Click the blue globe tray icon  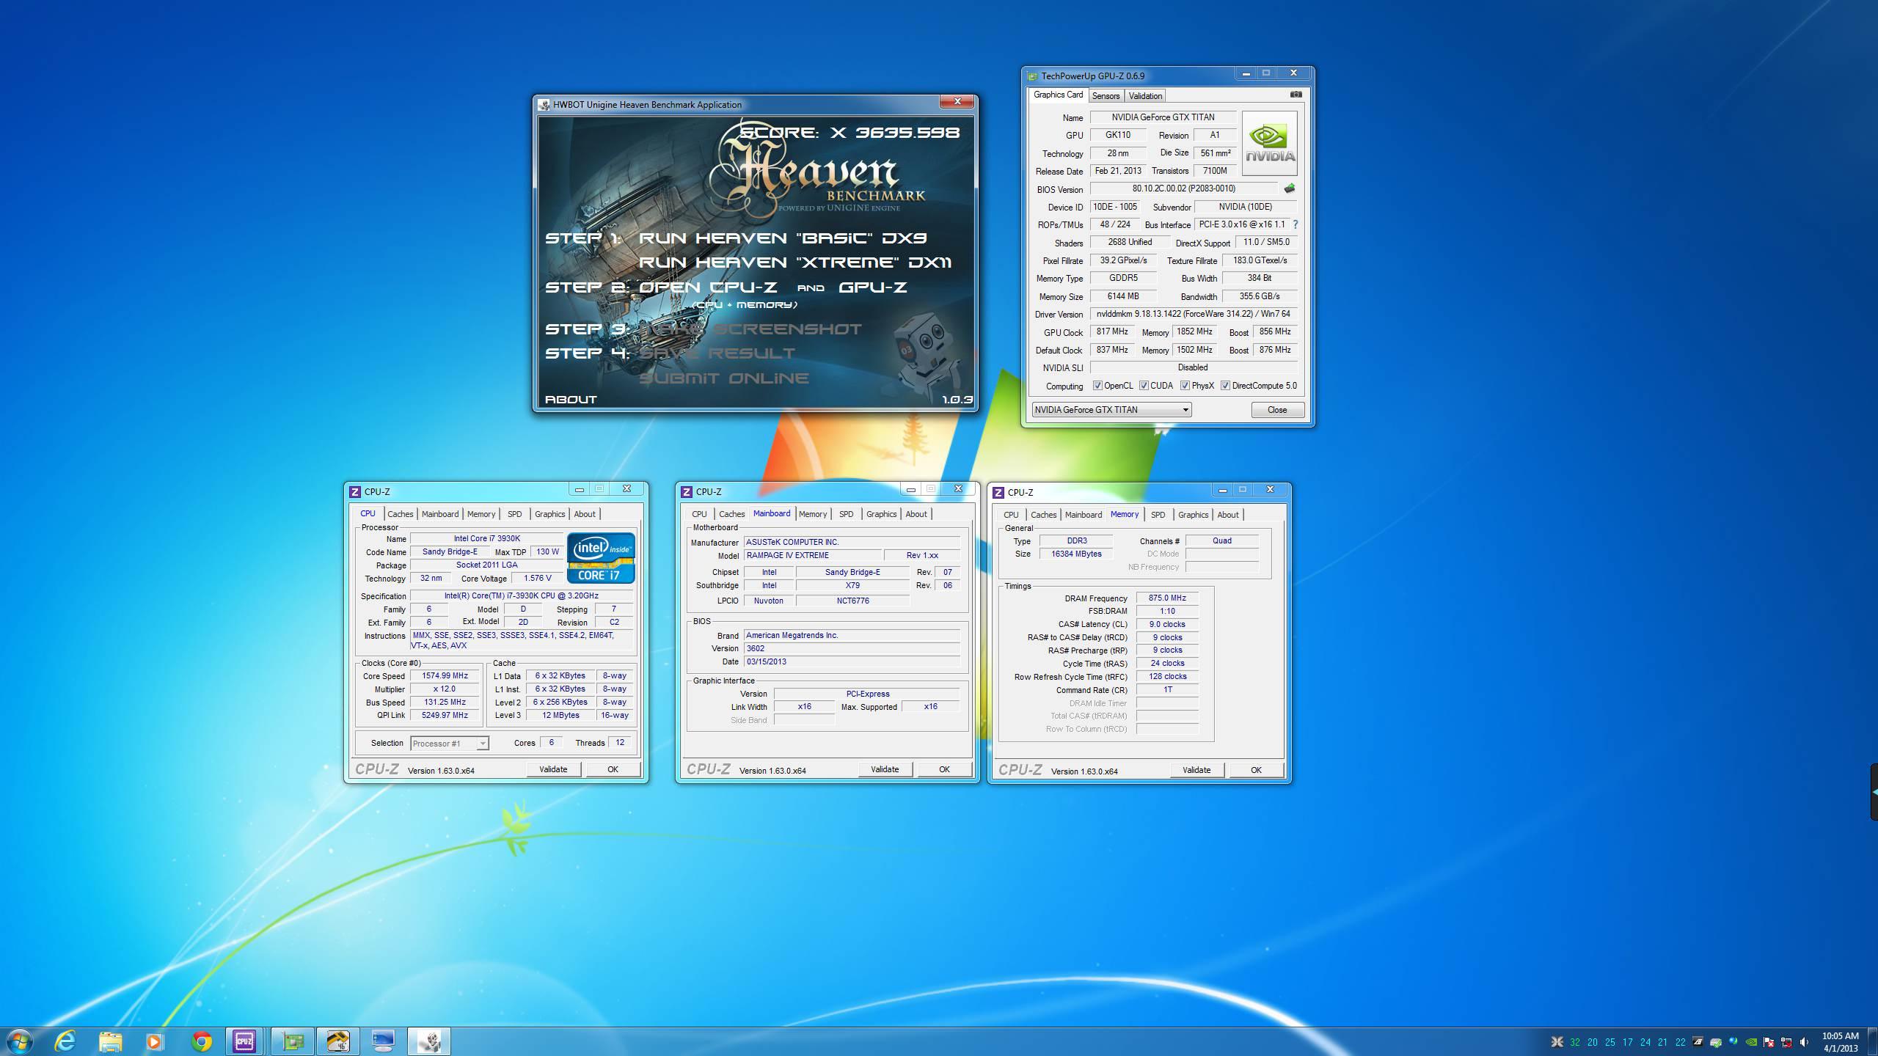[1733, 1042]
